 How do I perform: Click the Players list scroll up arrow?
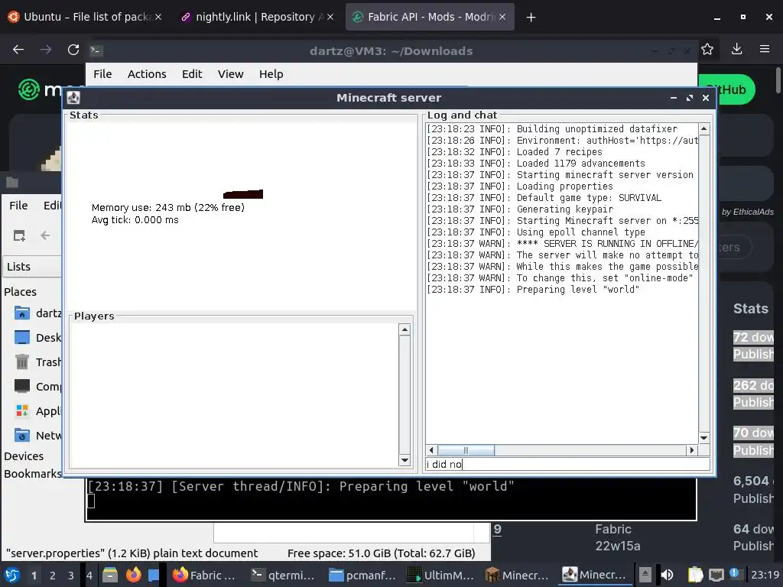click(x=405, y=329)
